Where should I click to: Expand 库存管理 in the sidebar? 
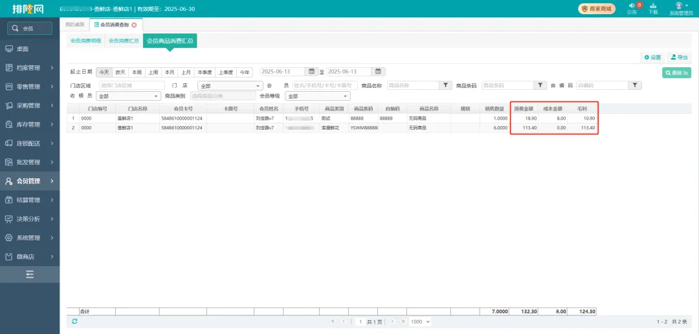click(x=30, y=124)
